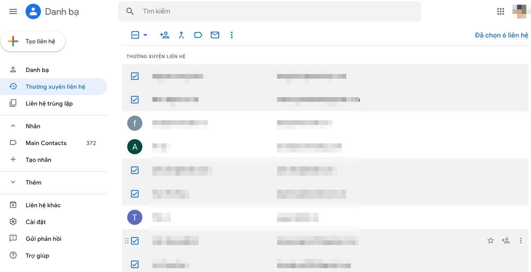Open the Danh bạ contacts list
The width and height of the screenshot is (531, 272).
(37, 70)
